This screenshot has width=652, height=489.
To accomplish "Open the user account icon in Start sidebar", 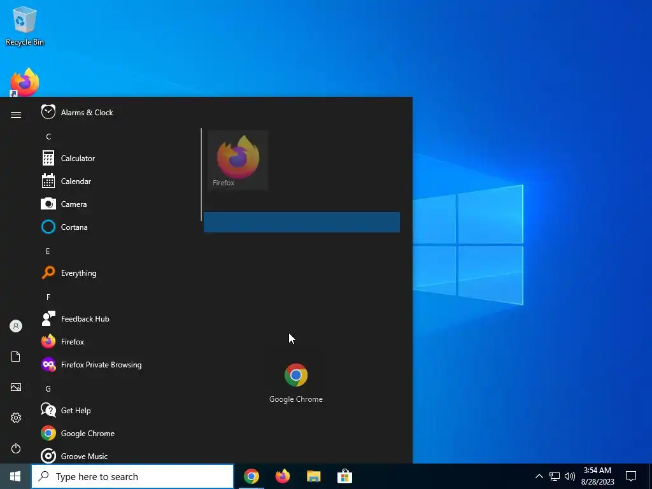I will (x=16, y=326).
